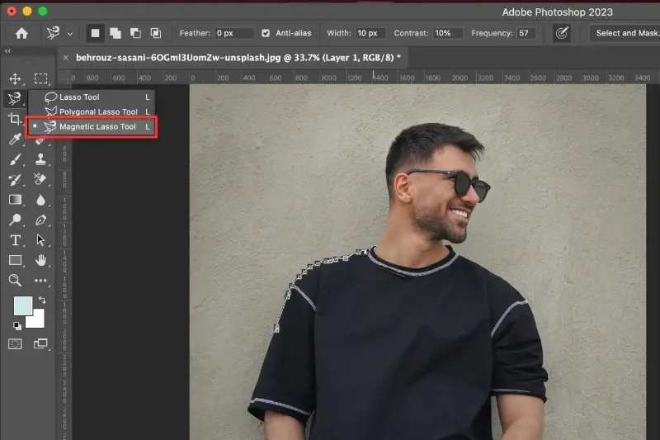The height and width of the screenshot is (440, 660).
Task: Select the Eyedropper tool
Action: (x=15, y=139)
